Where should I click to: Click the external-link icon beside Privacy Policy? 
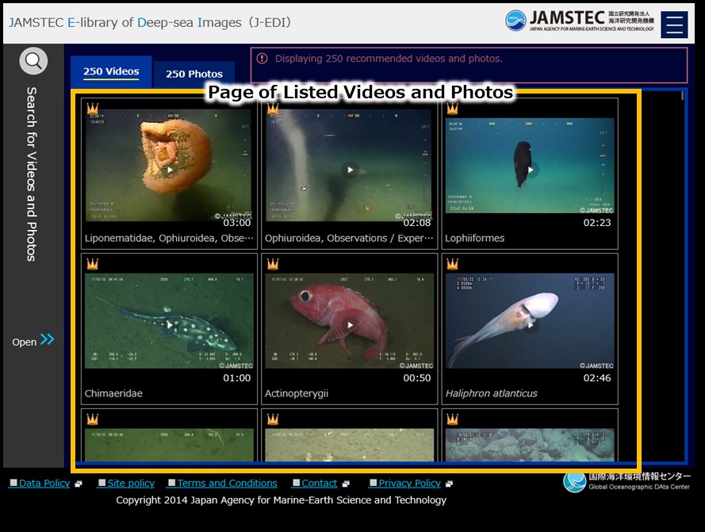point(449,484)
